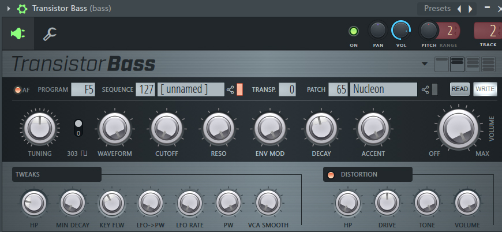Viewport: 502px width, 232px height.
Task: Open the Presets dropdown
Action: (x=437, y=9)
